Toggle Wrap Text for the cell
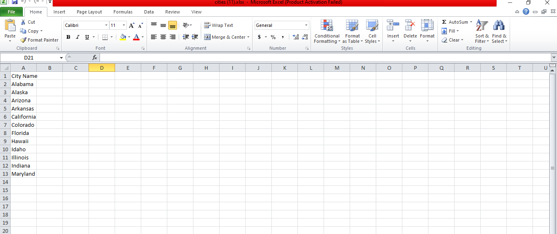The width and height of the screenshot is (557, 234). click(x=219, y=25)
